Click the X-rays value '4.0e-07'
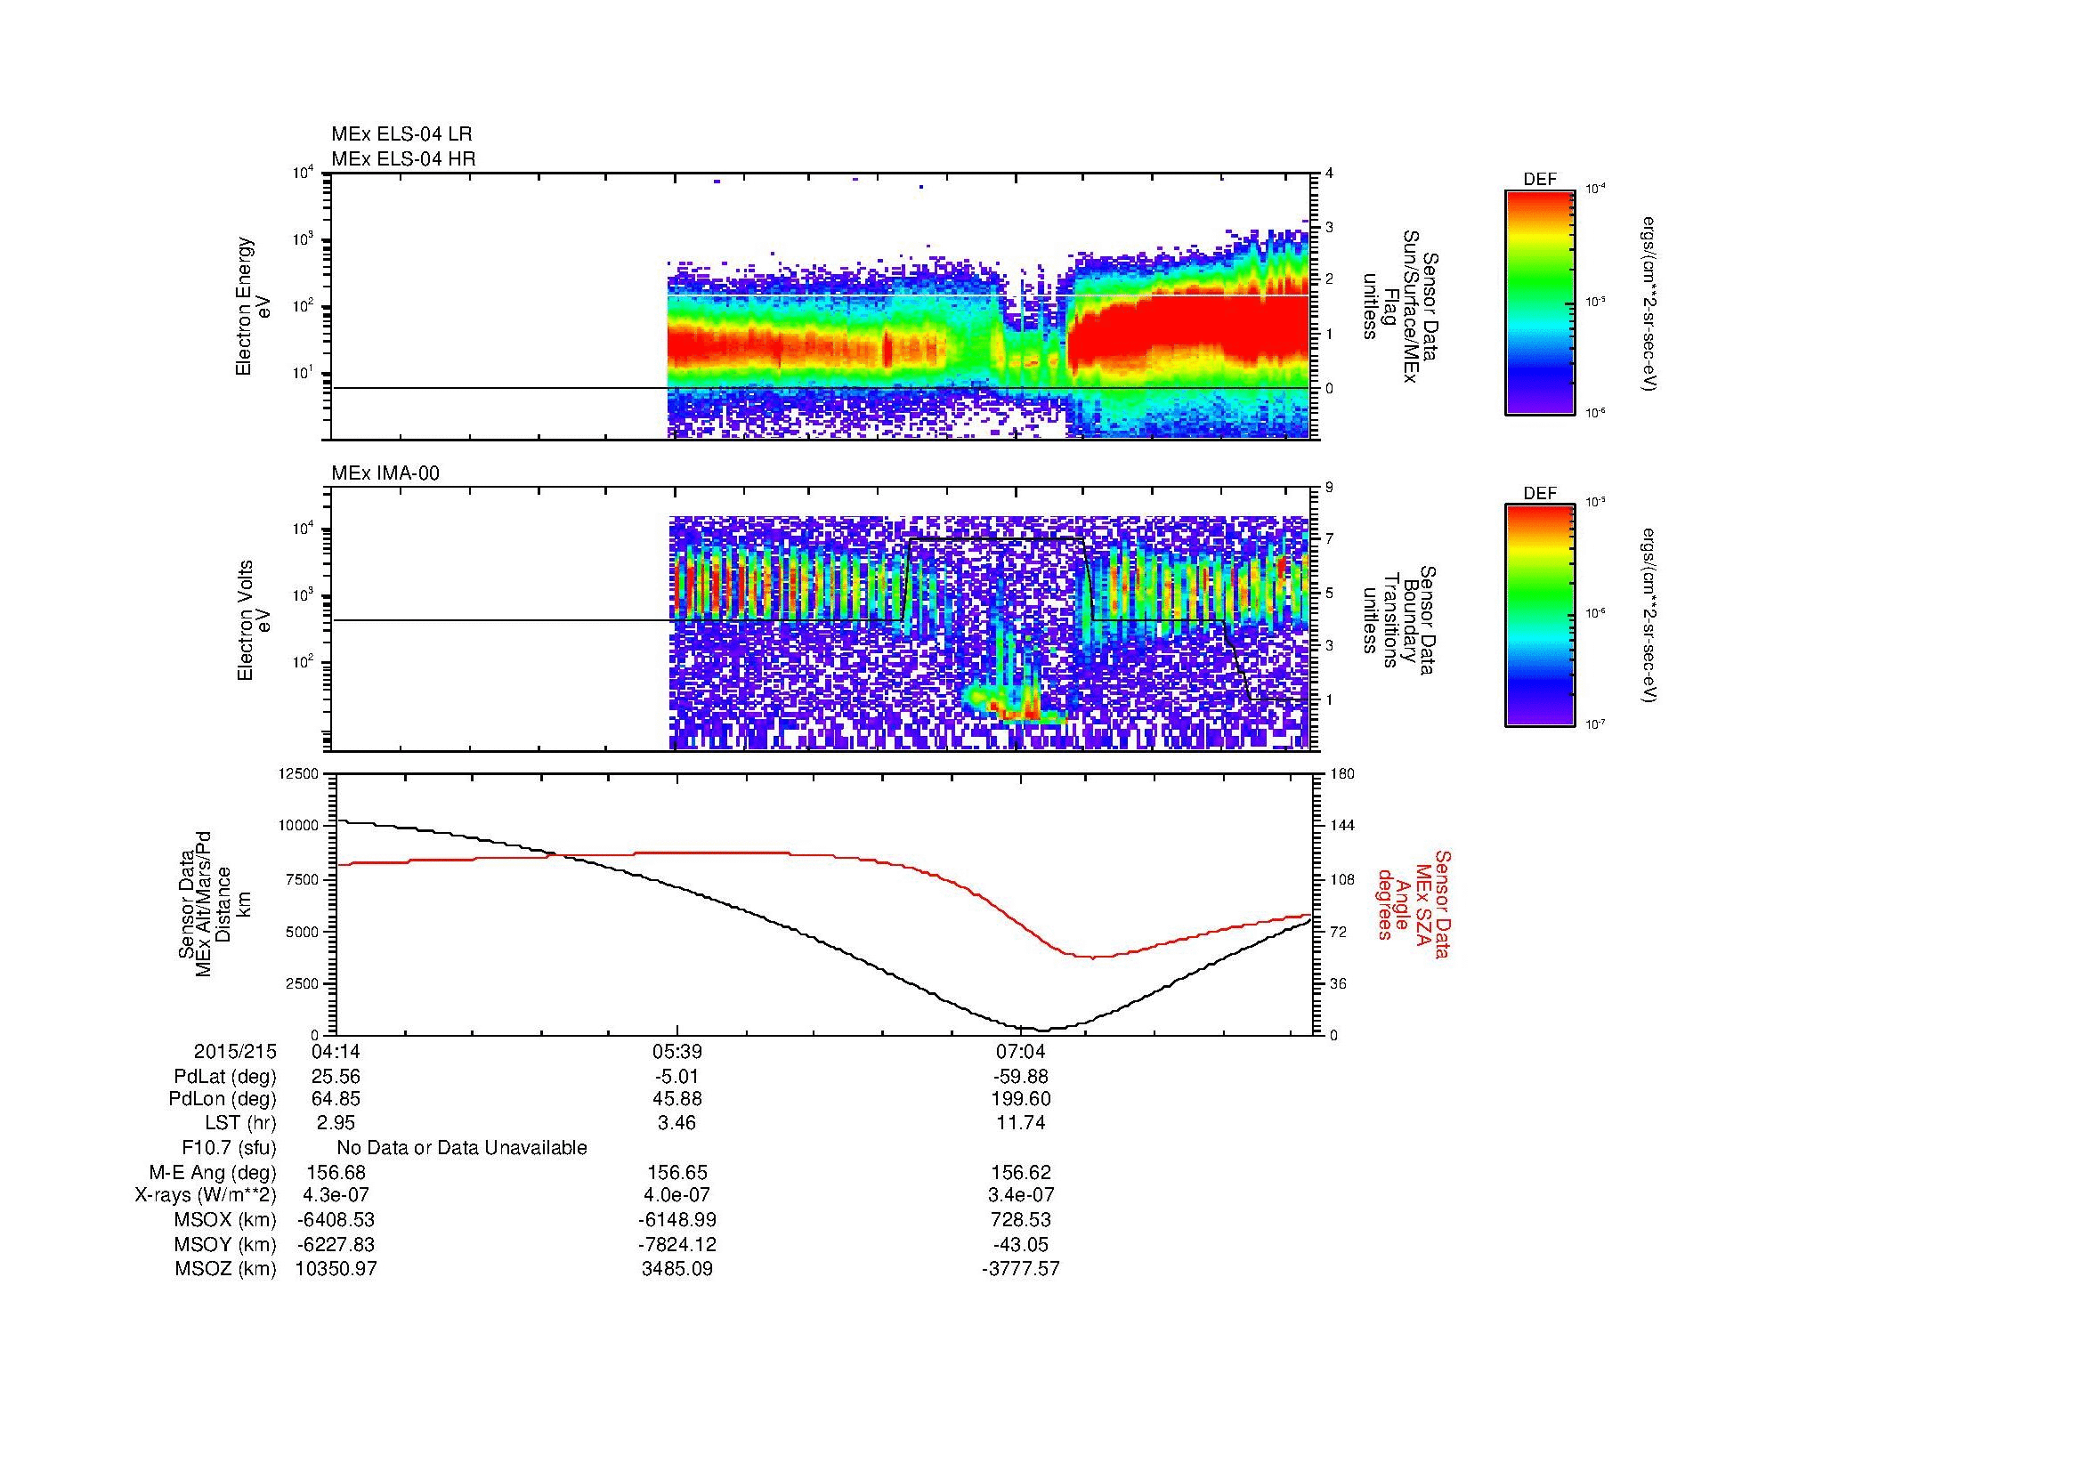 pos(676,1195)
